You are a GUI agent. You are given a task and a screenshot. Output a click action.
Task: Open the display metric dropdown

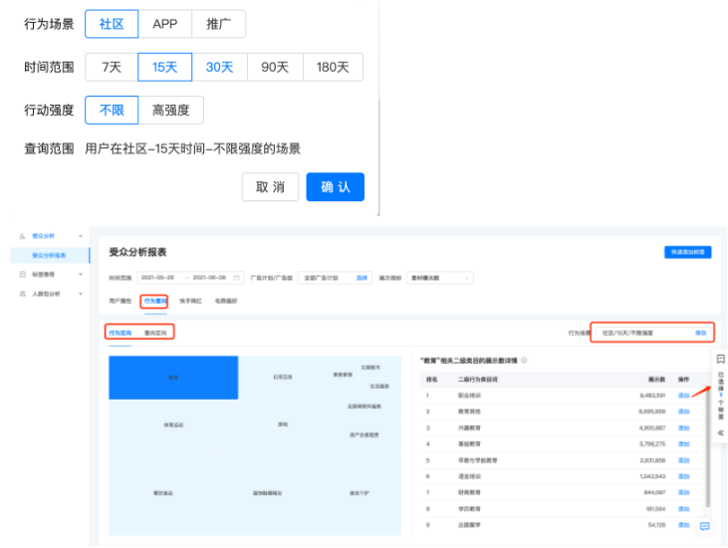coord(439,278)
